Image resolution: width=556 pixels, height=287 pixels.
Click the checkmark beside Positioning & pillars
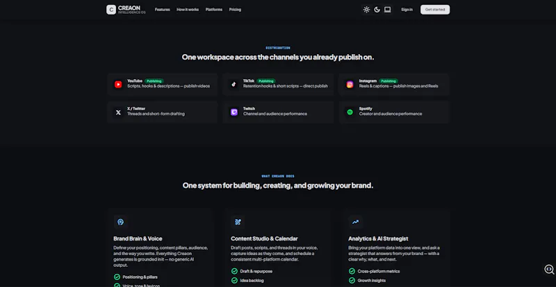[117, 277]
